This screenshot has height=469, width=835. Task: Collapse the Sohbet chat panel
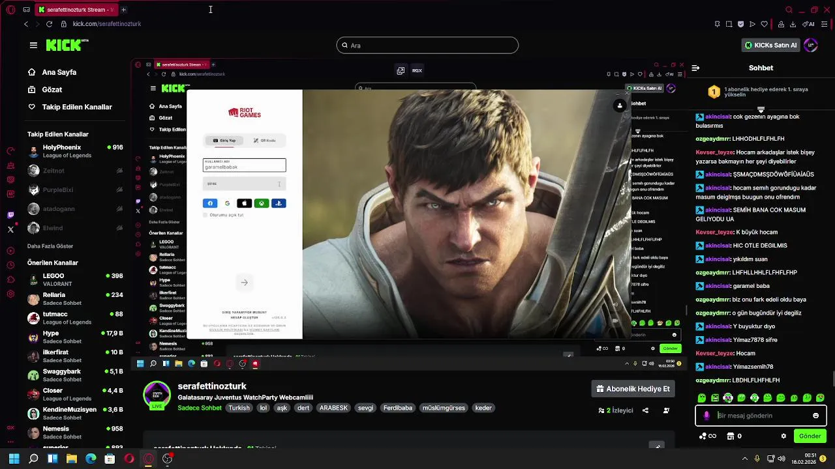pos(695,68)
